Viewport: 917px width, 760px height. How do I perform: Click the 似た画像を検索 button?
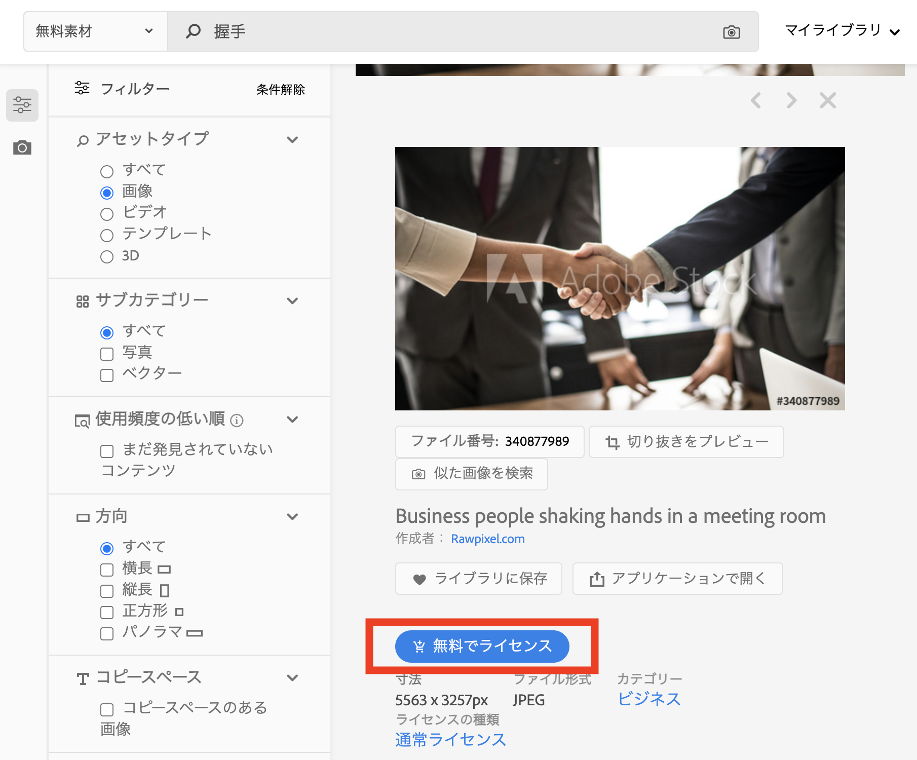(472, 474)
